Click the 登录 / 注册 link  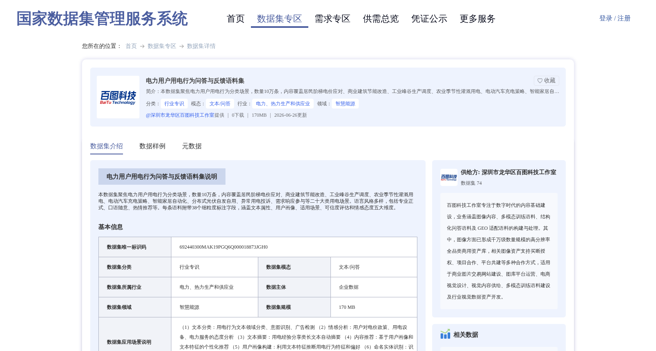click(x=615, y=18)
